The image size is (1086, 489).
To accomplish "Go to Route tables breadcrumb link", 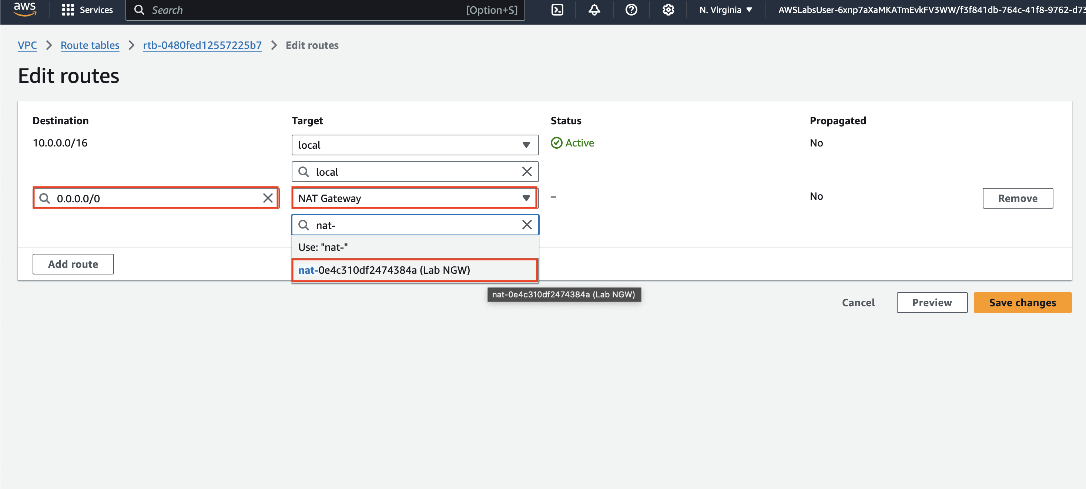I will pos(90,45).
